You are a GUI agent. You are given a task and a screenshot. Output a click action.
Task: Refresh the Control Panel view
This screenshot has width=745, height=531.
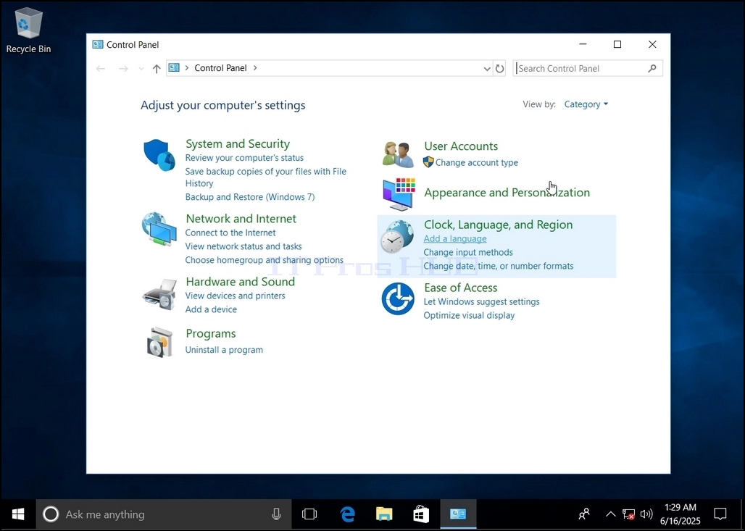pyautogui.click(x=499, y=68)
